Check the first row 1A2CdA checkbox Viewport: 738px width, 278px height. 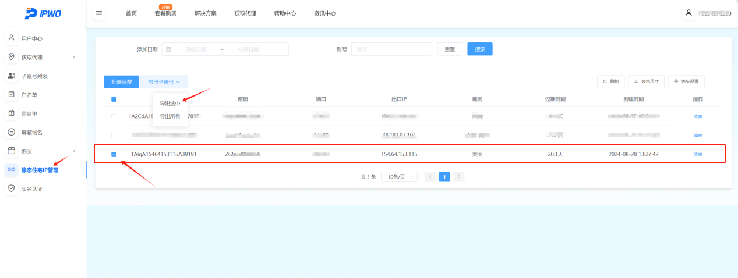pyautogui.click(x=114, y=116)
